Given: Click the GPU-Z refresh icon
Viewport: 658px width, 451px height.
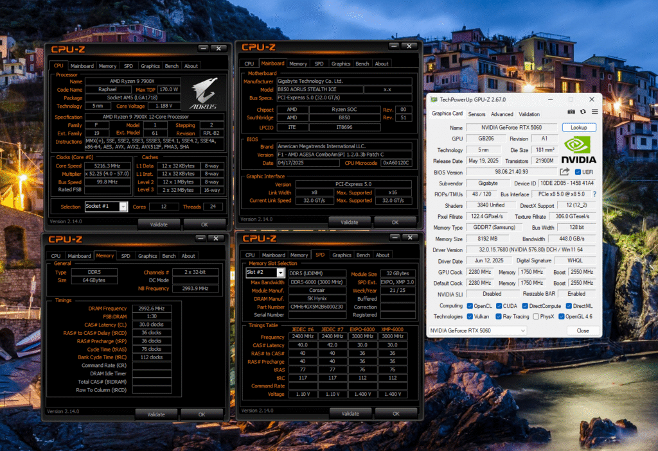Looking at the screenshot, I should tap(583, 112).
